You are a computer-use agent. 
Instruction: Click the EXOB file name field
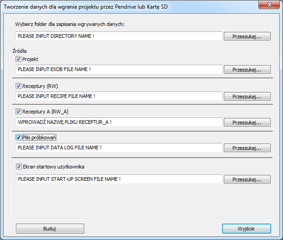119,69
